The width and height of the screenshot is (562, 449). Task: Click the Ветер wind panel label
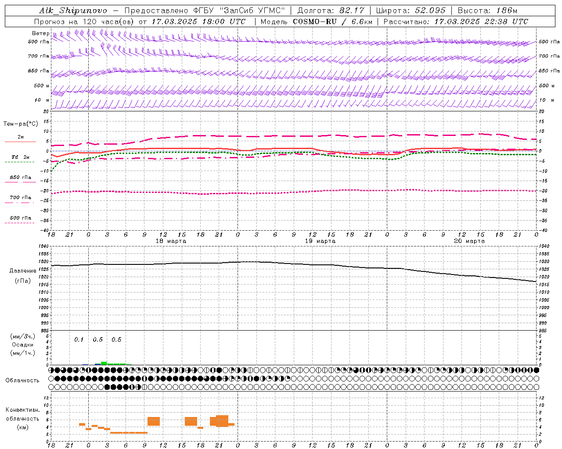(40, 33)
